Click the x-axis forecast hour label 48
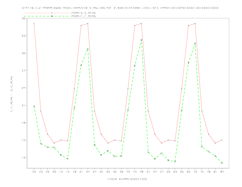Viewport: 242px width, 187px height. click(141, 172)
